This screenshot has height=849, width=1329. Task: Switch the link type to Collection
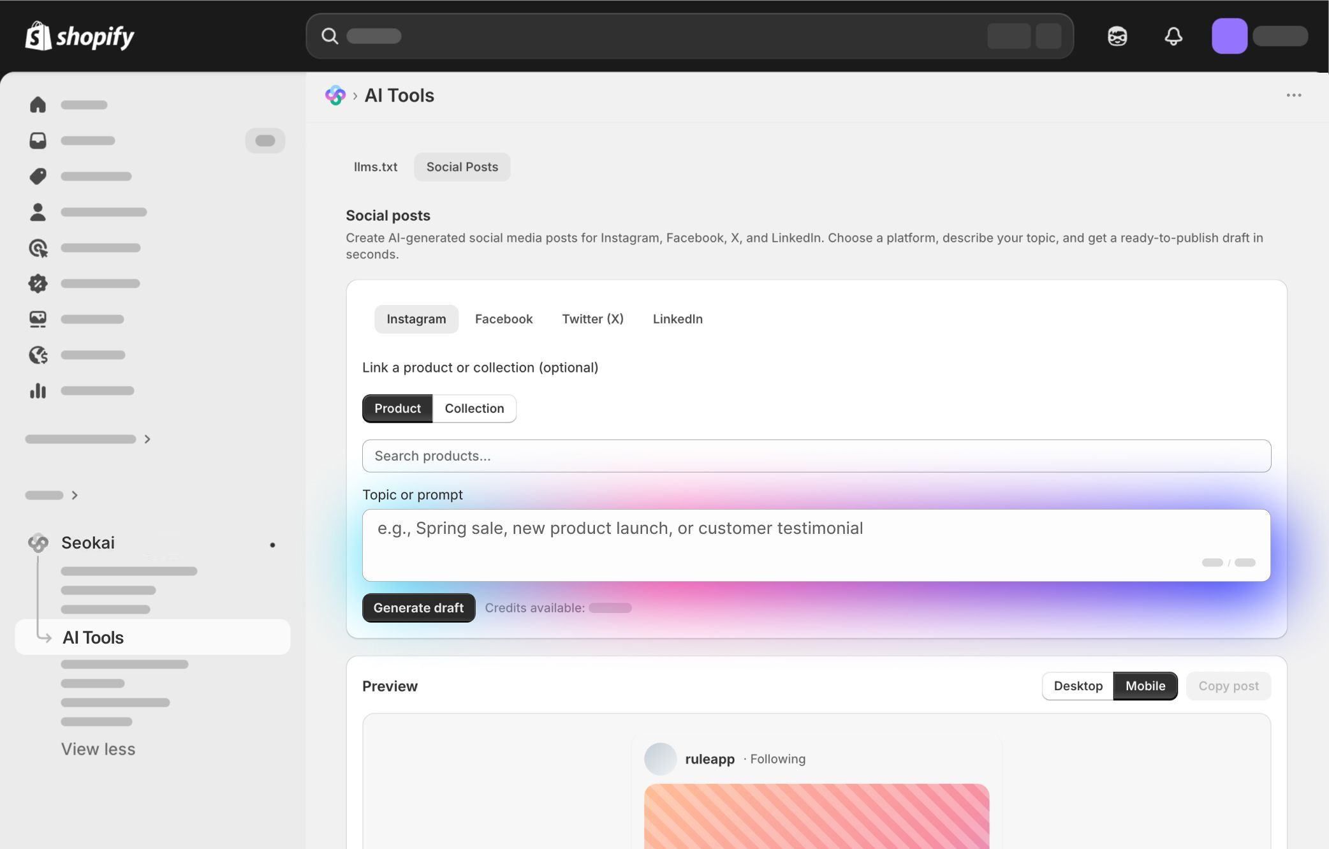point(474,408)
